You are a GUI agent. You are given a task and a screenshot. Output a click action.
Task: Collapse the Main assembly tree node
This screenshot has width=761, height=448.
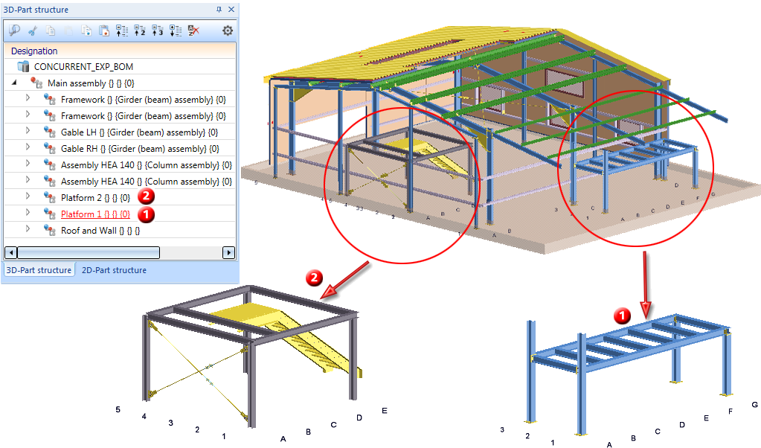coord(14,83)
